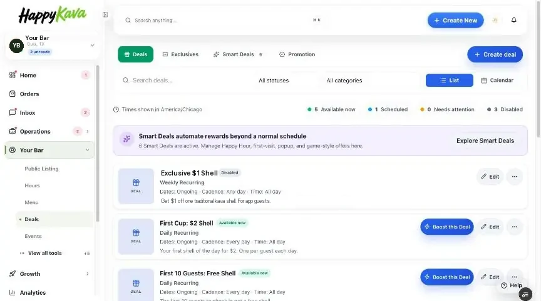Open the All statuses filter

tap(274, 81)
